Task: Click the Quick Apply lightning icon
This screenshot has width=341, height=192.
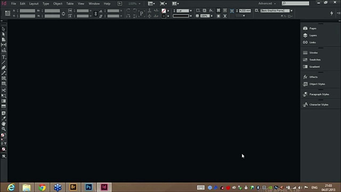Action: coord(332,13)
